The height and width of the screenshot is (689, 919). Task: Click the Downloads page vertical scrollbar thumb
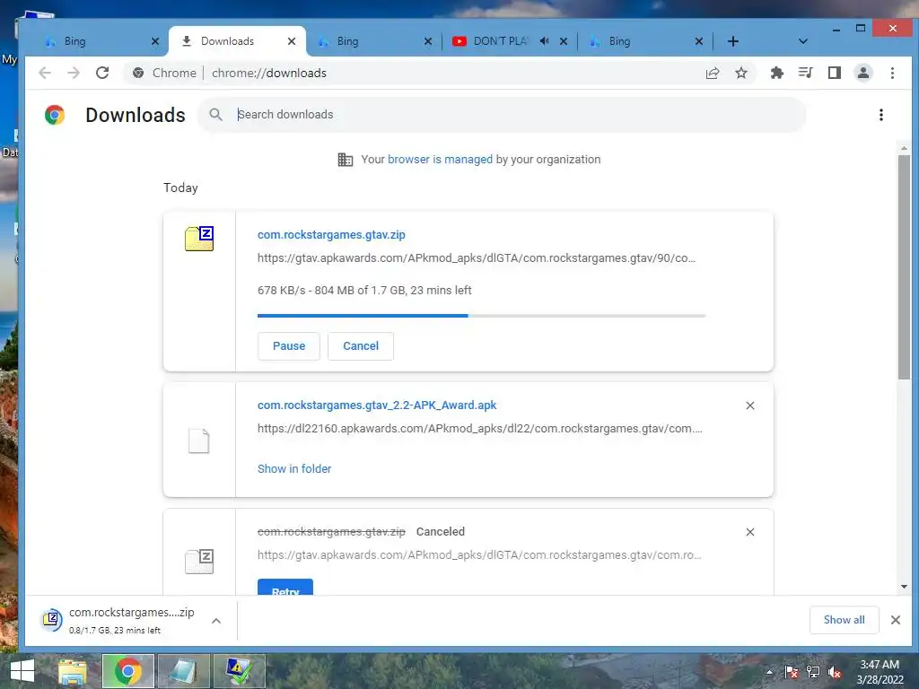[x=904, y=267]
